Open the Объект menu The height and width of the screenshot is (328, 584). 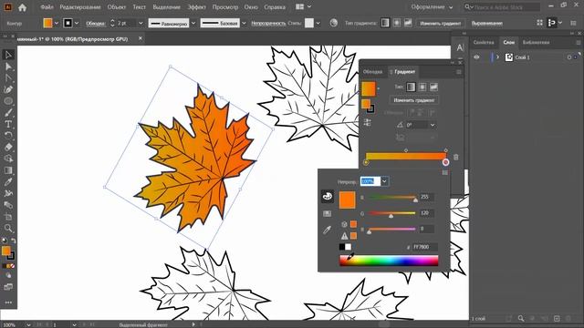[x=117, y=7]
